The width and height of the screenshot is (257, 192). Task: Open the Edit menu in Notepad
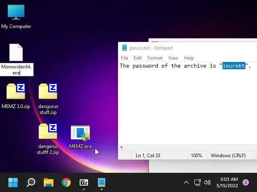138,58
